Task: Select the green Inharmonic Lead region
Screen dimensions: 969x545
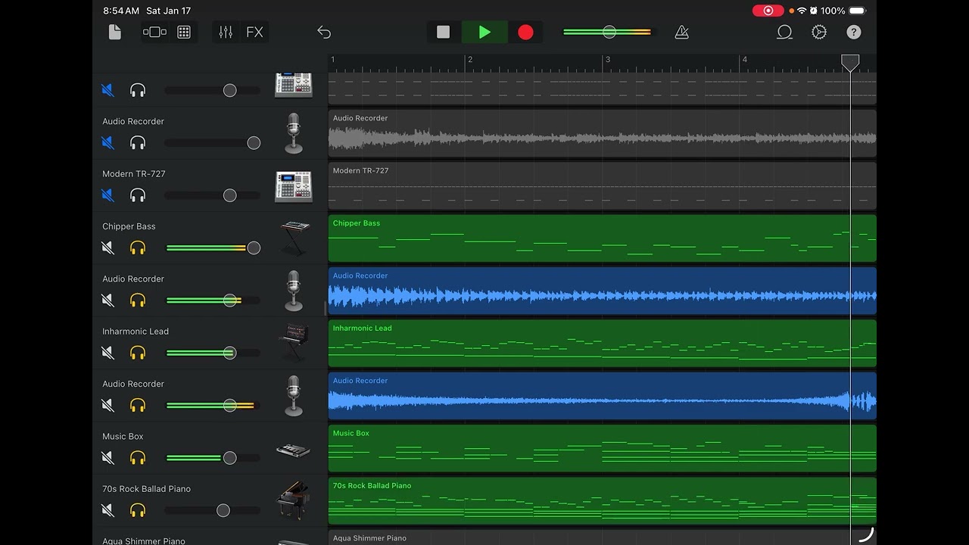Action: coord(602,344)
